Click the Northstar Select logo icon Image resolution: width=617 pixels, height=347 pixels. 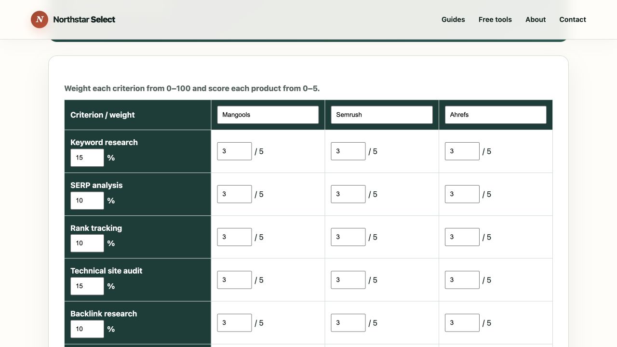[x=40, y=19]
